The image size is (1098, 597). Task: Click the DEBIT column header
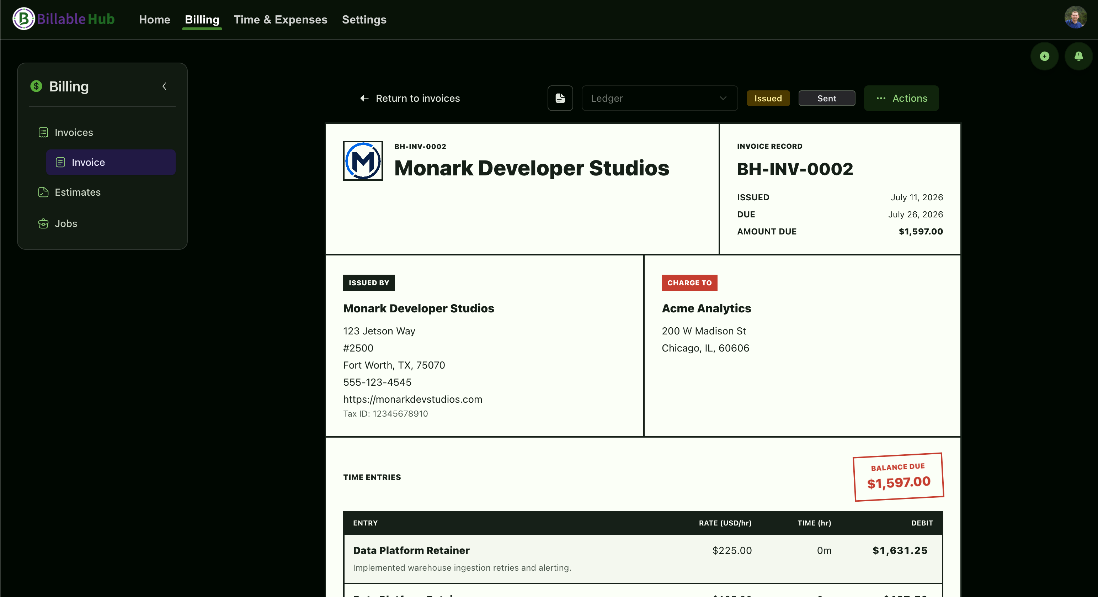click(922, 523)
